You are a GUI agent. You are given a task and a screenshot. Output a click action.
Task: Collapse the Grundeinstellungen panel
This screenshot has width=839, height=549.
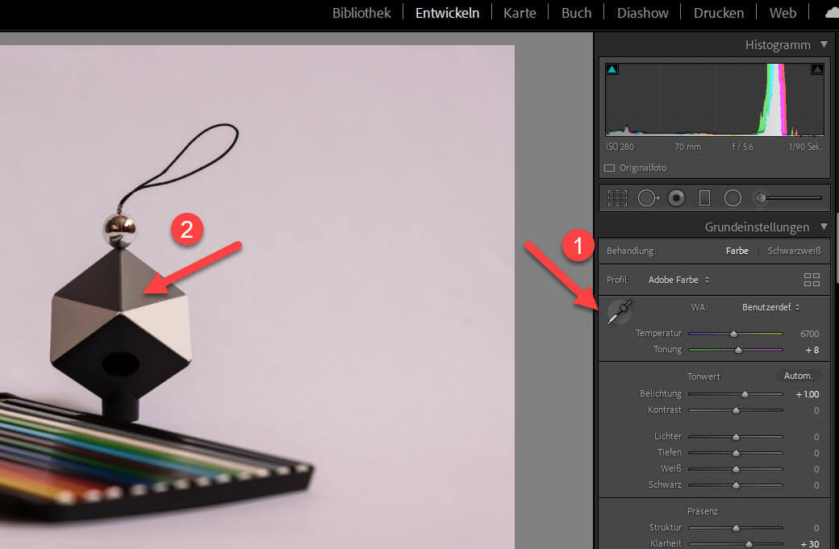click(x=824, y=227)
